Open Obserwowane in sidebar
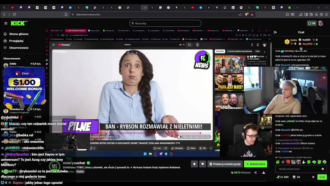330x186 pixels. [16, 48]
